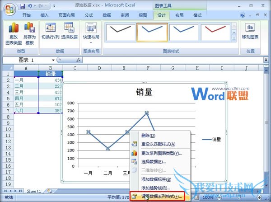Open the 视图 ribbon tab
The height and width of the screenshot is (202, 271).
tap(143, 15)
